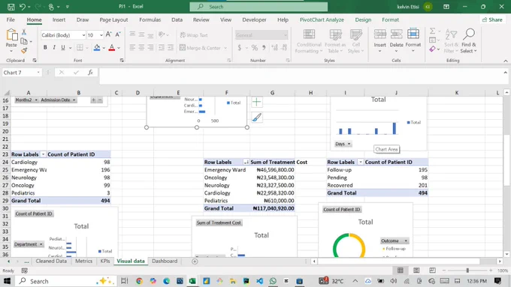This screenshot has width=511, height=287.
Task: Open the font size dropdown
Action: pyautogui.click(x=101, y=35)
